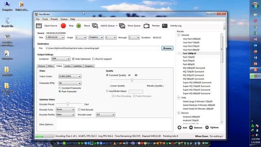The width and height of the screenshot is (261, 147).
Task: Open the Presets menu
Action: pos(54,19)
